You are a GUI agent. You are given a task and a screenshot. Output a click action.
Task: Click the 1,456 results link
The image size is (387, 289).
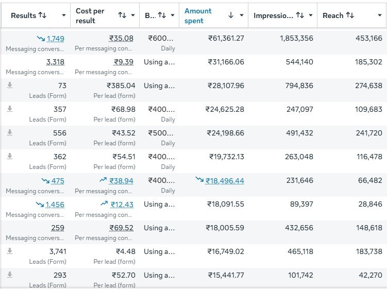[55, 205]
